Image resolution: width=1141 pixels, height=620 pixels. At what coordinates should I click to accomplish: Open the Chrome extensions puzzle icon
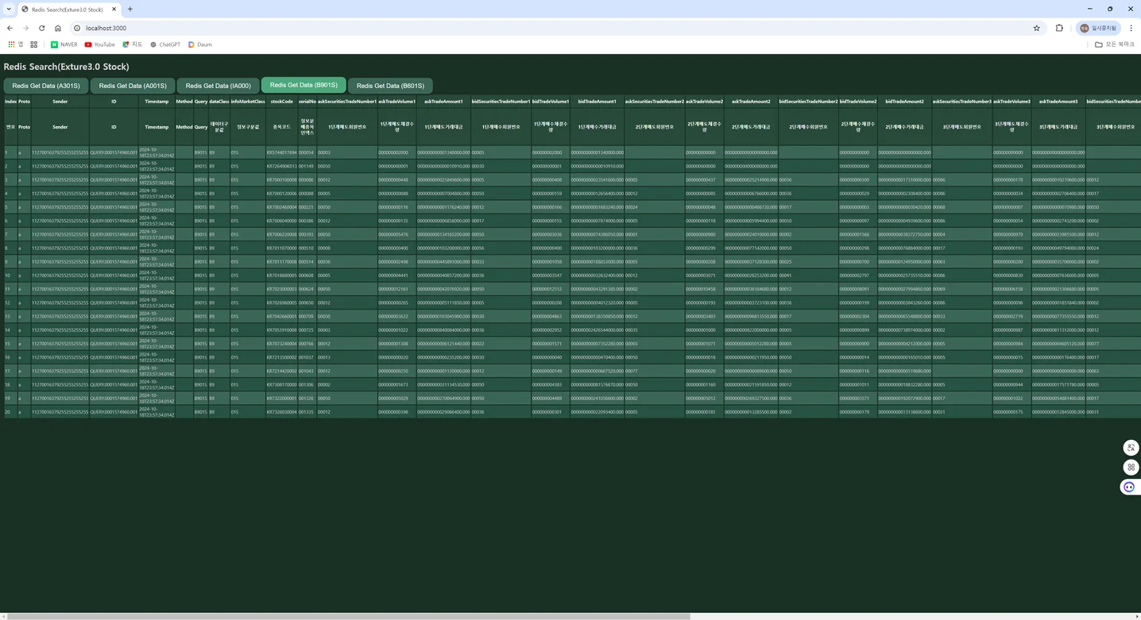[x=1059, y=28]
